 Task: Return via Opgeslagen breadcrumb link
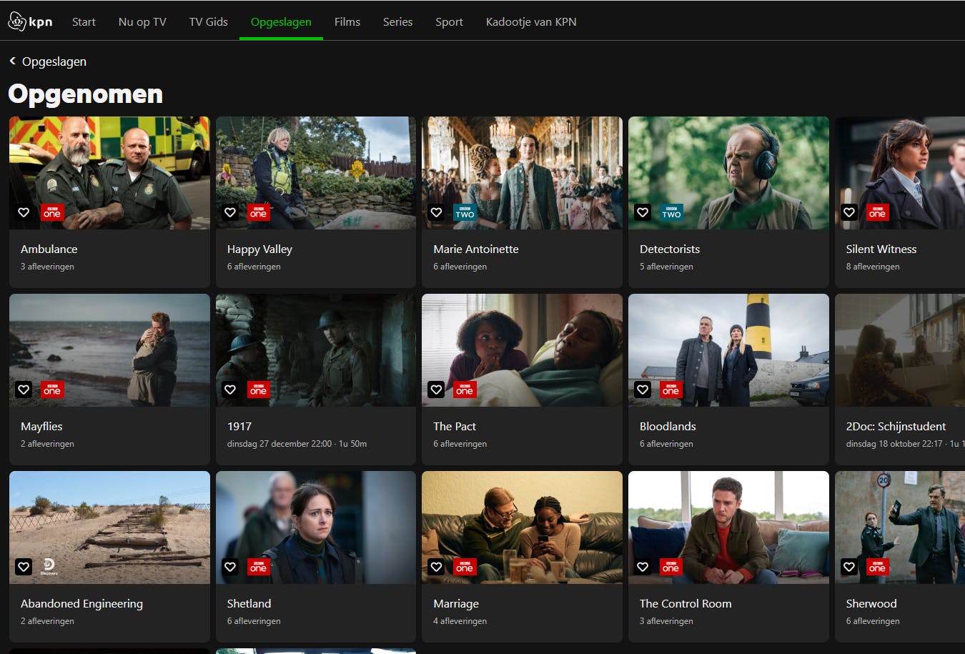tap(54, 61)
